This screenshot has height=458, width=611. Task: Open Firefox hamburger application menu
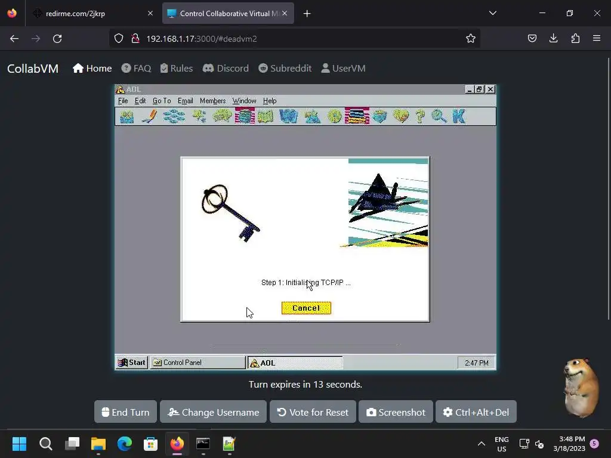pos(597,39)
